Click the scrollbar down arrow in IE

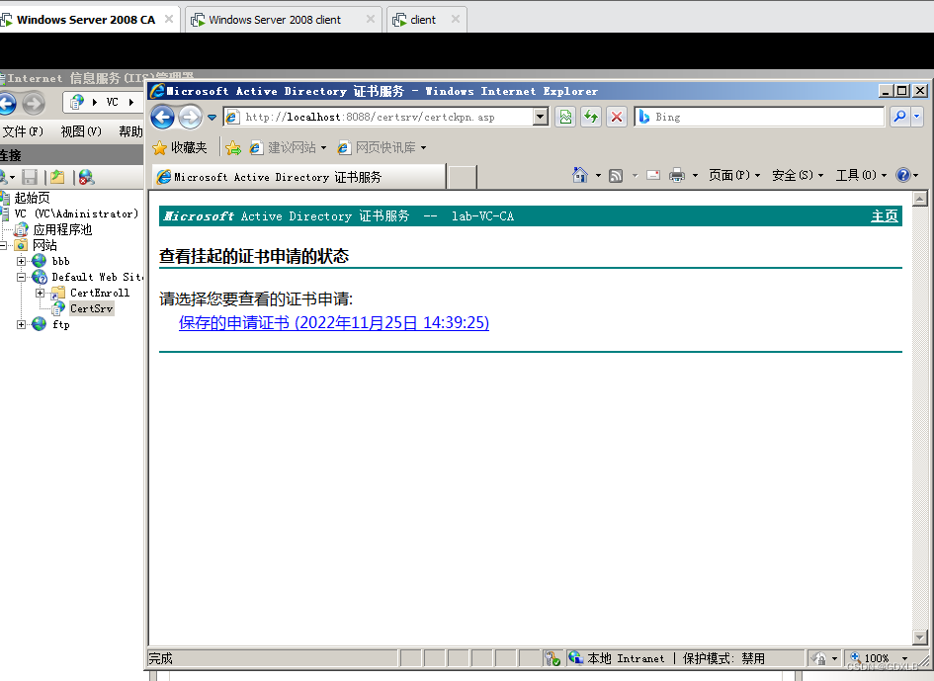point(920,638)
